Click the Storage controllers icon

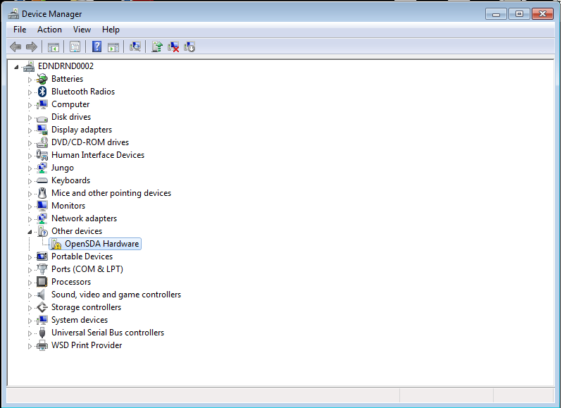pyautogui.click(x=42, y=307)
